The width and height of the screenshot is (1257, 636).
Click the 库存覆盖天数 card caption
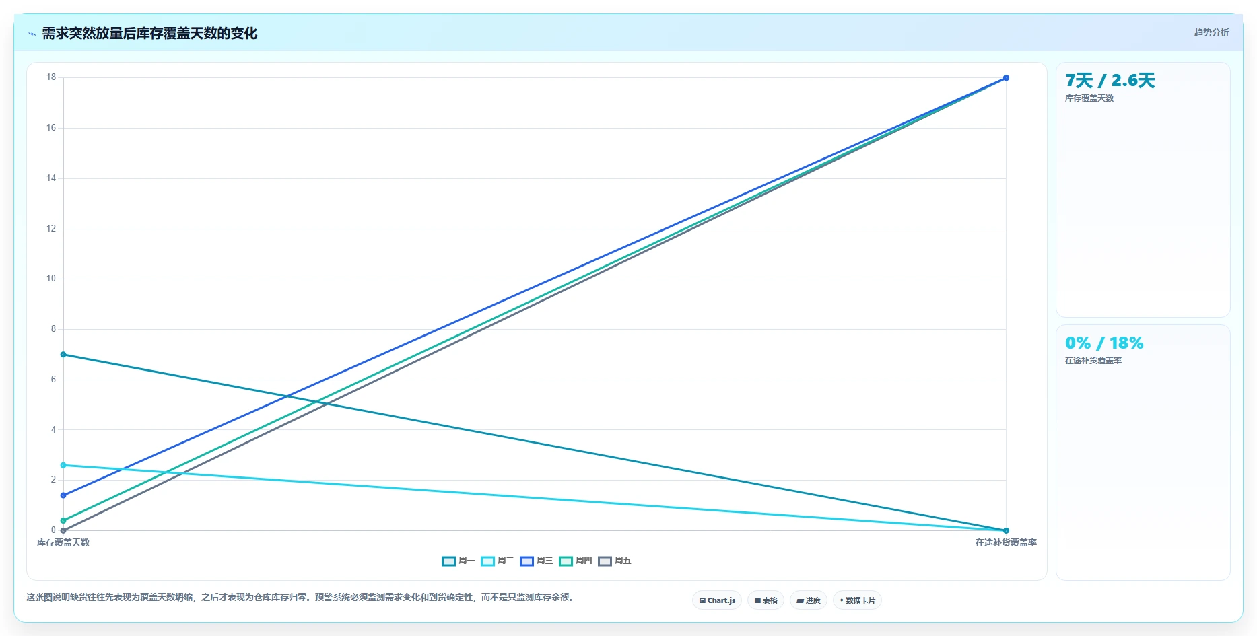pos(1089,98)
